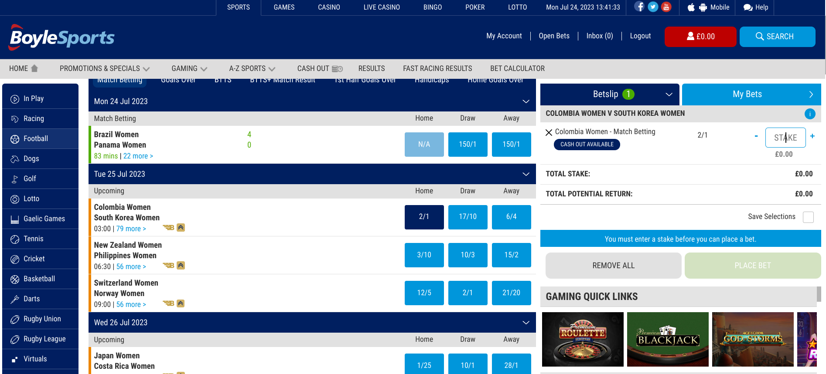Select Golf in the sports sidebar

click(40, 179)
